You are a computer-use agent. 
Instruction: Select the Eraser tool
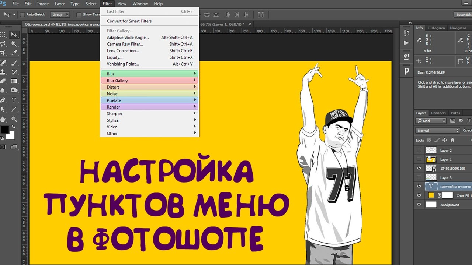pos(3,81)
